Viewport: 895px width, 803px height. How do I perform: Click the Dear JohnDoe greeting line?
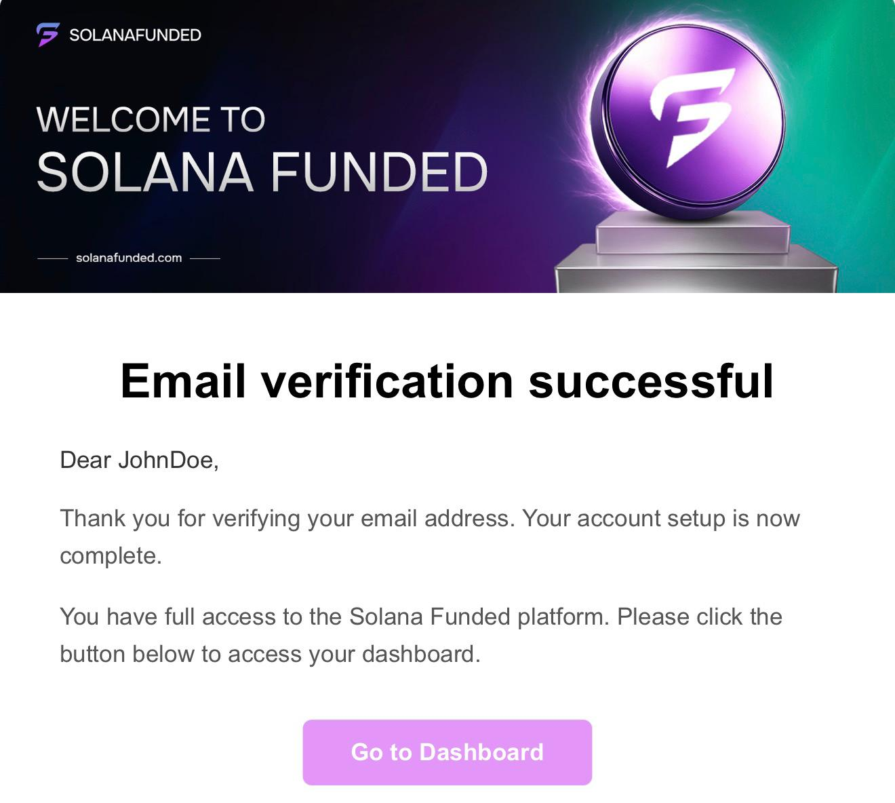pyautogui.click(x=139, y=460)
